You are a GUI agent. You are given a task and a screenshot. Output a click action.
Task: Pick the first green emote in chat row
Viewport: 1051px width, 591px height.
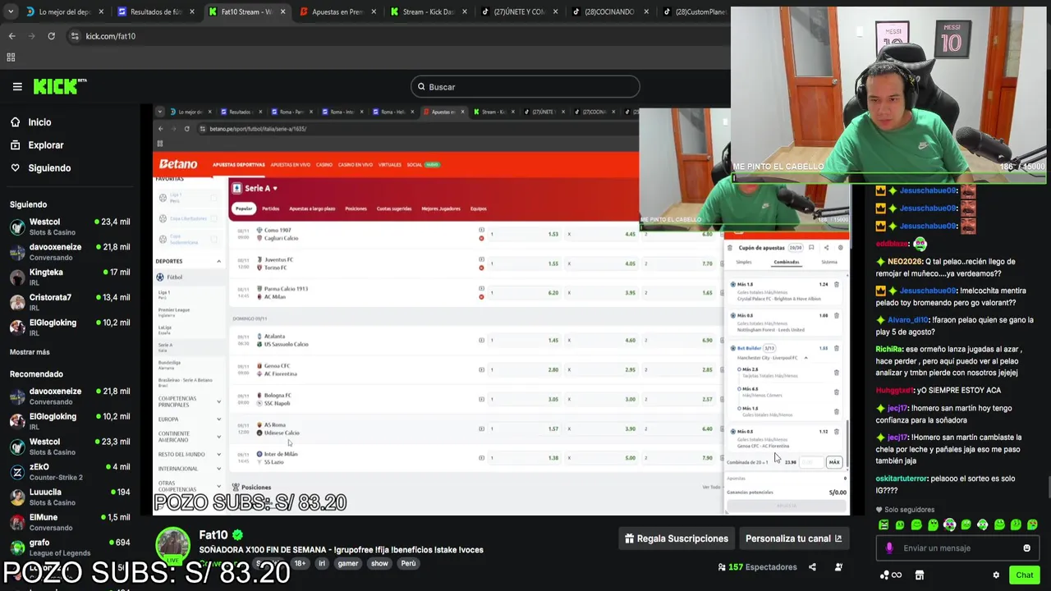click(883, 525)
